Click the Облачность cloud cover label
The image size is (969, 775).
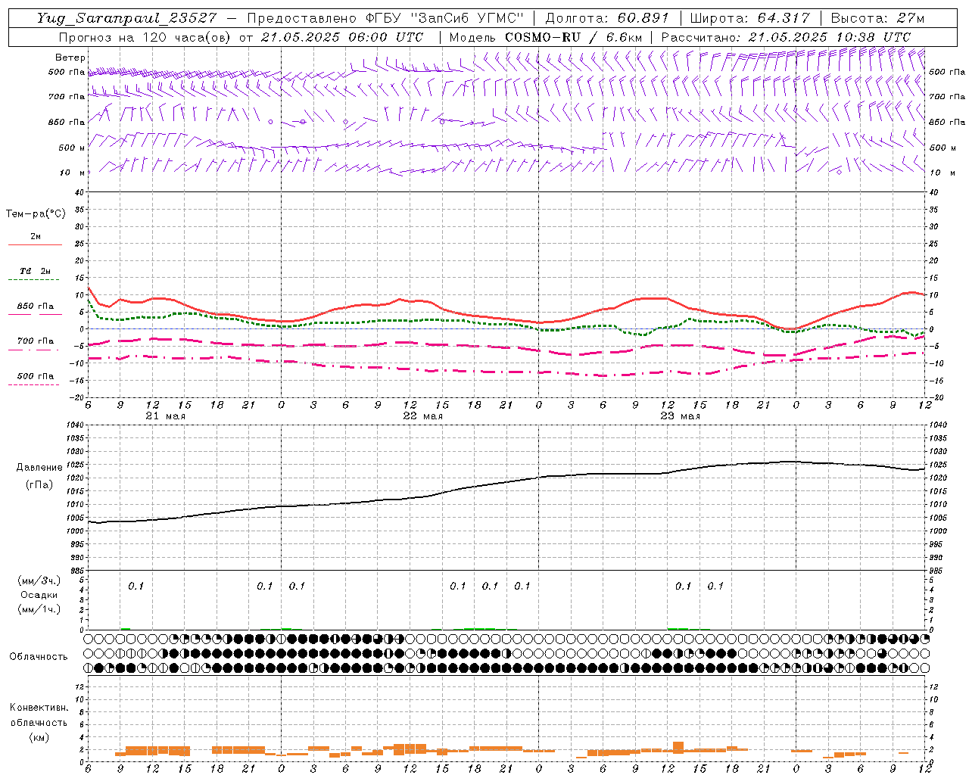[39, 657]
